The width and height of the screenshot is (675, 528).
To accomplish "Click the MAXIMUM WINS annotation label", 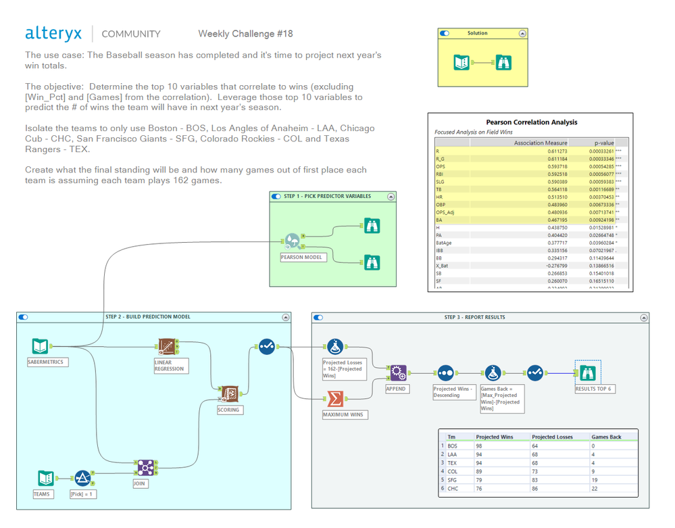I will click(345, 414).
